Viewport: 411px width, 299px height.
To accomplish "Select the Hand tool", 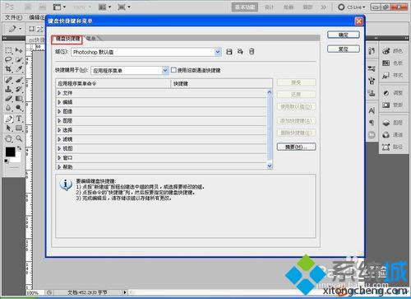I will [8, 138].
